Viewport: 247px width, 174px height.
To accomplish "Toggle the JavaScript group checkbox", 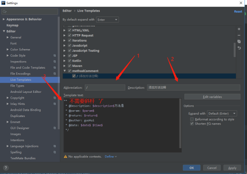I will (70, 46).
